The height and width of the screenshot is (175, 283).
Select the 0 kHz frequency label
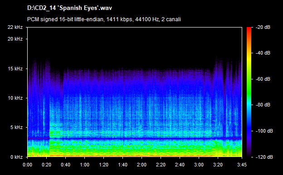pos(16,157)
